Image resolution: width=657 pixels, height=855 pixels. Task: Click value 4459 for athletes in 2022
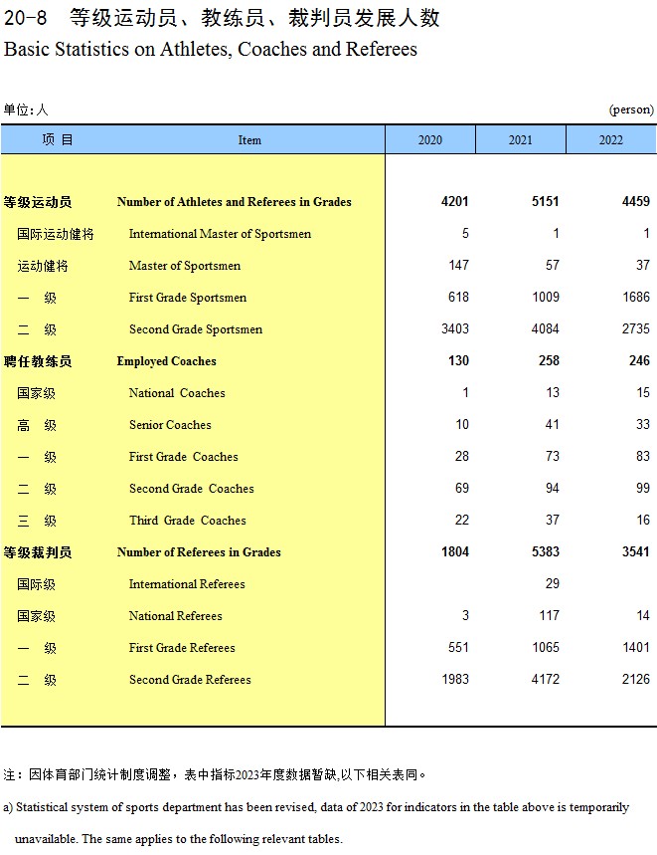tap(636, 201)
